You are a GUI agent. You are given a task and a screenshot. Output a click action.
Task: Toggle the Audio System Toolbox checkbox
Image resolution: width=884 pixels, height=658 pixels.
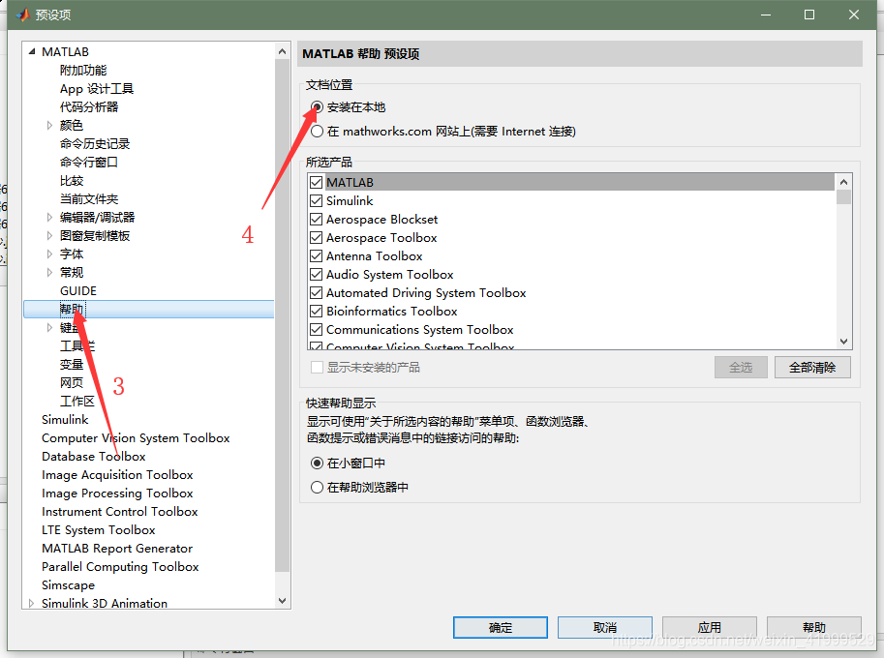[317, 275]
